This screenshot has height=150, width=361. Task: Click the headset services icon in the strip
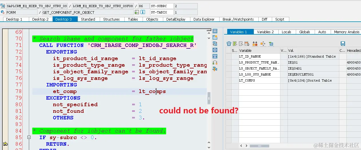(x=215, y=62)
